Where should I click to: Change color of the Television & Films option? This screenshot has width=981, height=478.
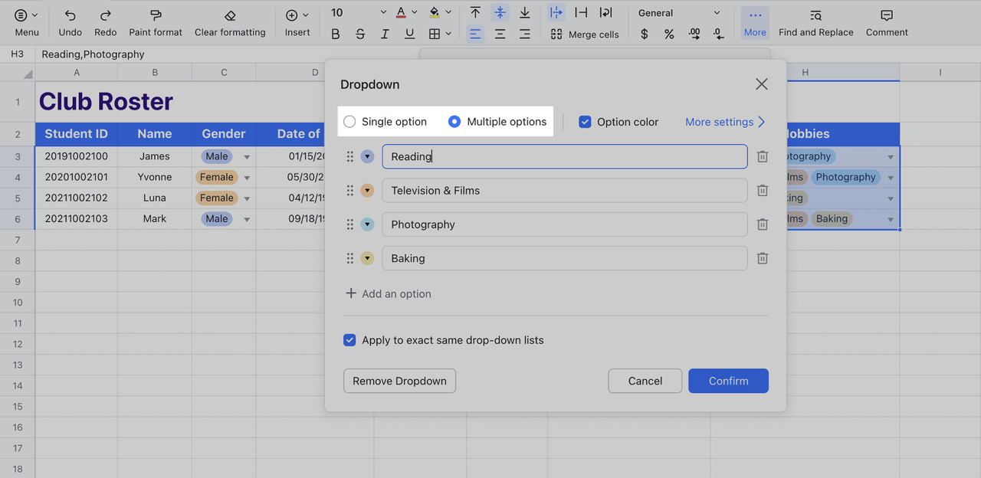(x=367, y=191)
